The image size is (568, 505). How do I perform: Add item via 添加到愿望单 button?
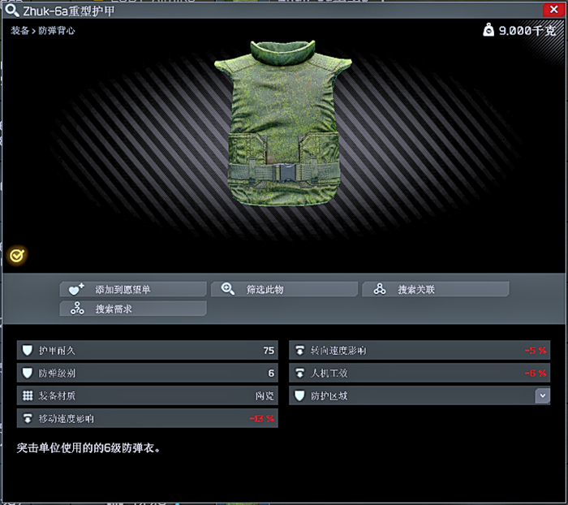pyautogui.click(x=133, y=289)
